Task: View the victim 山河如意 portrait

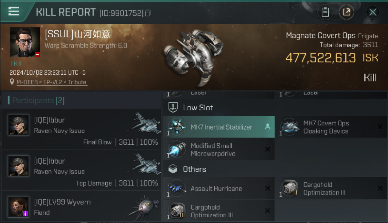Action: (25, 42)
